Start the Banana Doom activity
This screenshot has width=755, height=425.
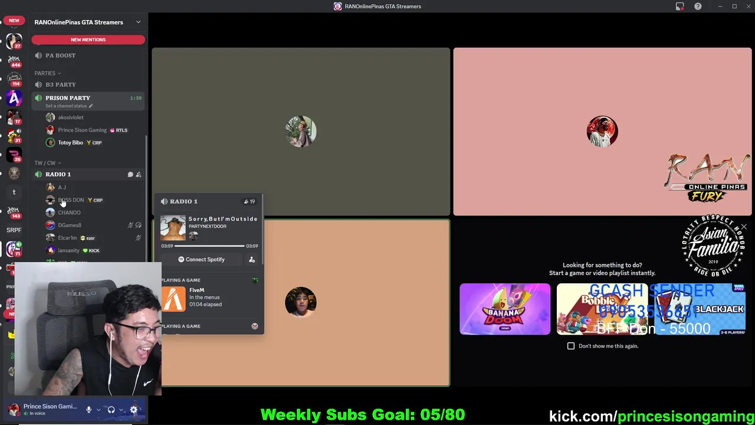pyautogui.click(x=505, y=309)
